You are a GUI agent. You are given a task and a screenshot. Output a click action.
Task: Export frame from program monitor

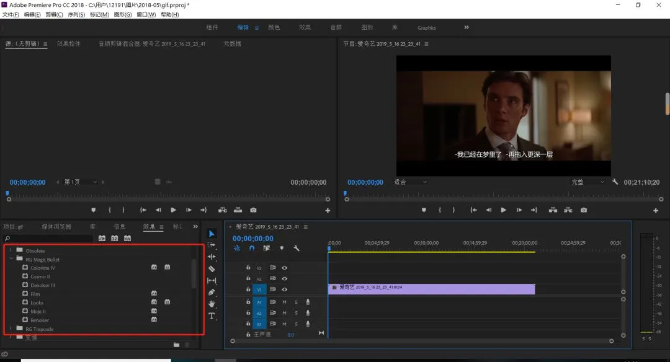tap(584, 210)
